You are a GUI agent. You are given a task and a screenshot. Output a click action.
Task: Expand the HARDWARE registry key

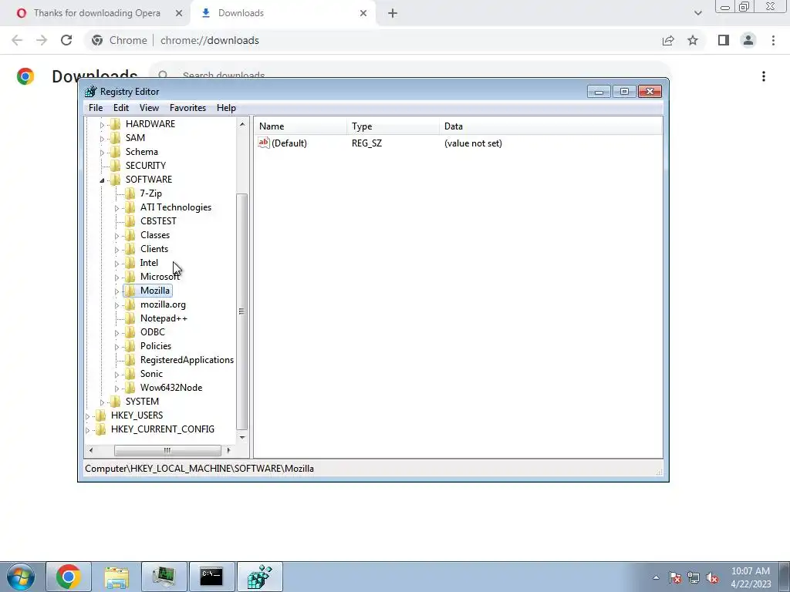pyautogui.click(x=102, y=124)
